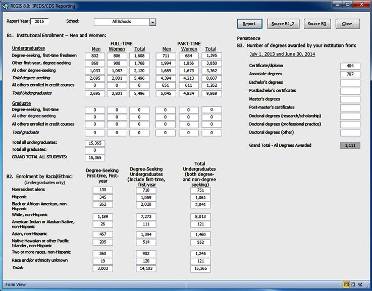Switch to Form View in status bar
Viewport: 372px width, 291px height.
[347, 284]
